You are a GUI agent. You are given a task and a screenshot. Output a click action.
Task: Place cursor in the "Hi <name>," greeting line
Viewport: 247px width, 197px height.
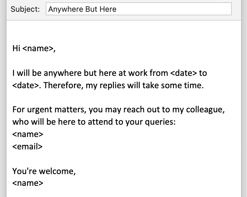pos(34,49)
